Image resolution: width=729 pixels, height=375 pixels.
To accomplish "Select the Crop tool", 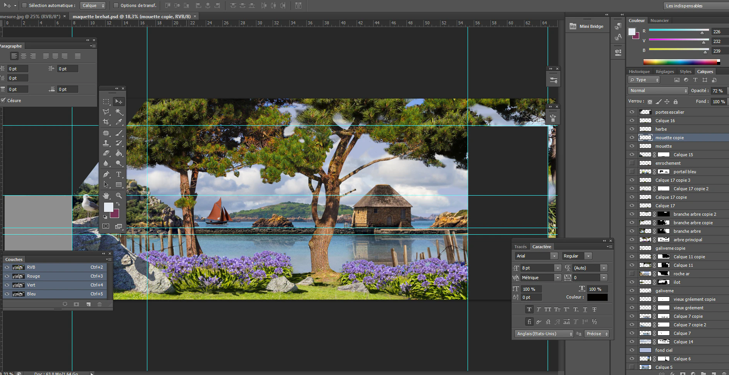I will pos(106,122).
